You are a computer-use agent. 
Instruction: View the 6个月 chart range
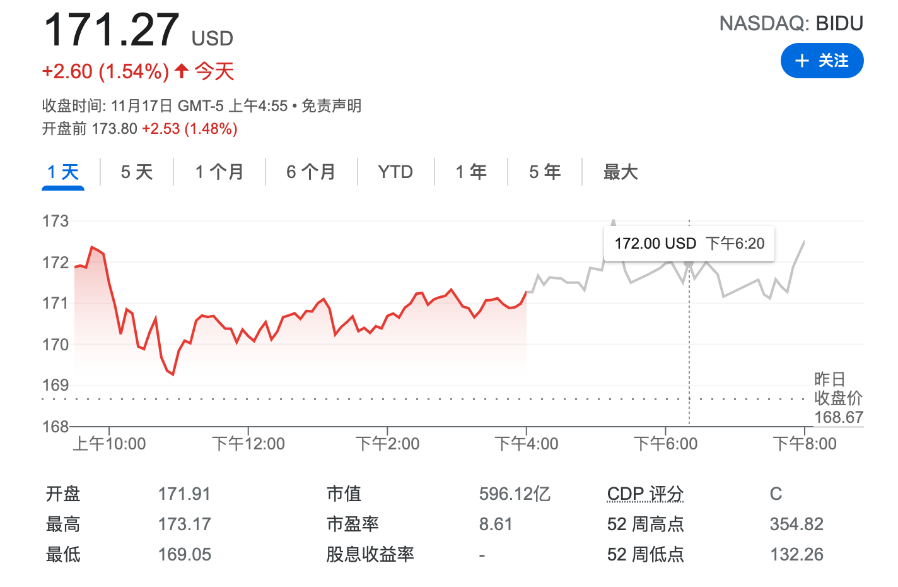pyautogui.click(x=311, y=171)
